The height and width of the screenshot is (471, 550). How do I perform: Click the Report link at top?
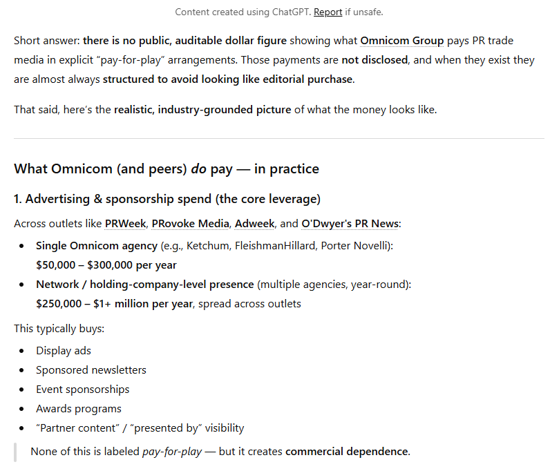tap(328, 12)
